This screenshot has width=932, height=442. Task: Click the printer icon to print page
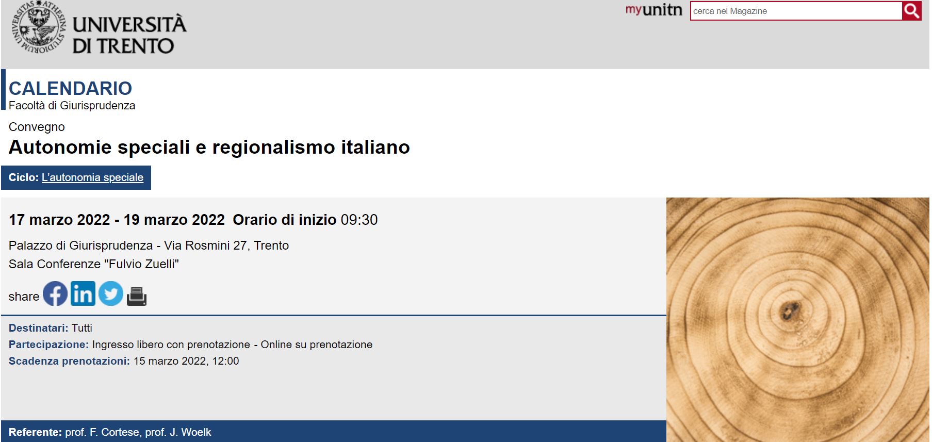tap(137, 296)
